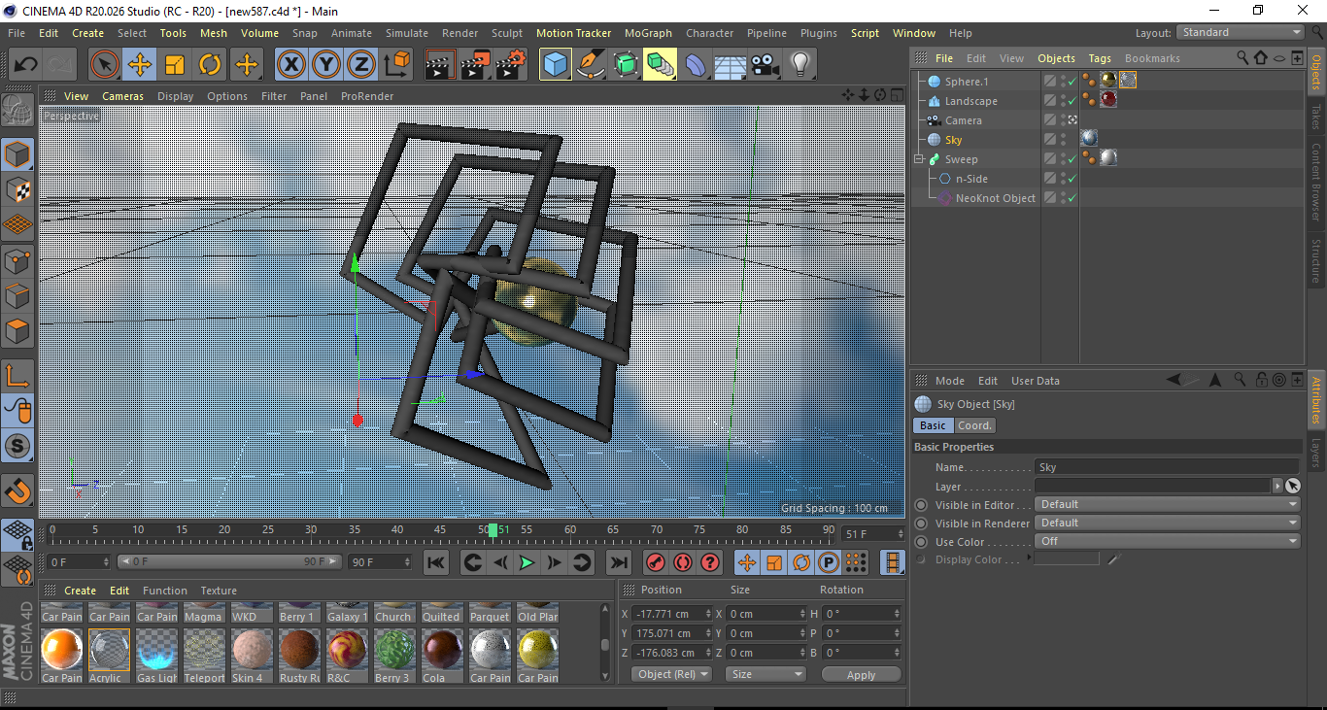The image size is (1327, 710).
Task: Open material manager Create menu
Action: (81, 591)
